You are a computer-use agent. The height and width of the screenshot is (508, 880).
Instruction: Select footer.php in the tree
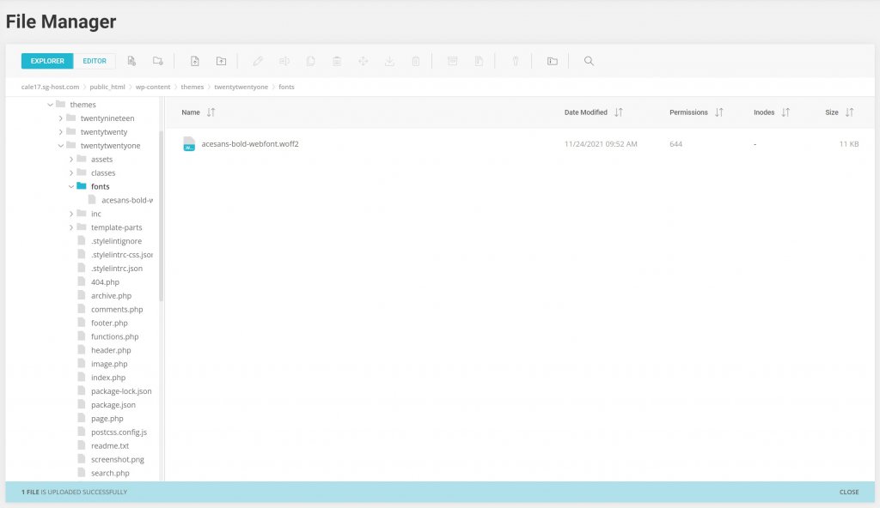pos(109,323)
